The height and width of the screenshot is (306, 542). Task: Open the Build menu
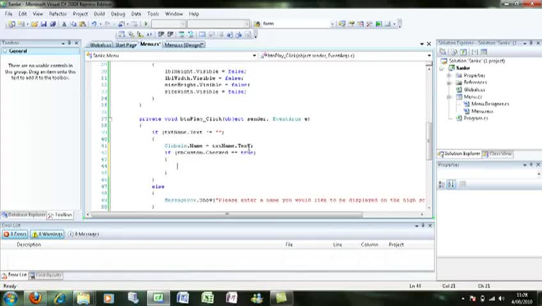click(99, 14)
